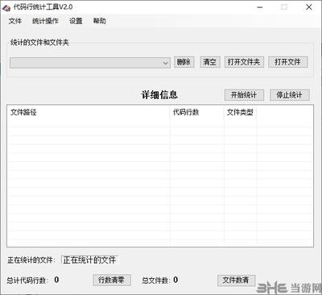Open the 文件 menu
322x295 pixels.
coord(14,21)
